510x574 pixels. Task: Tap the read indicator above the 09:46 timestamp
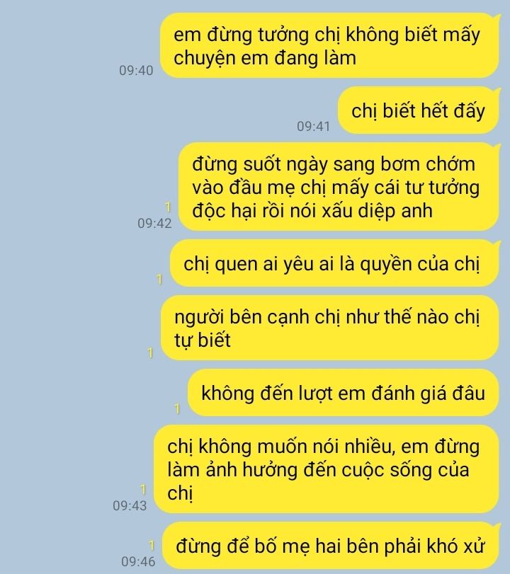click(x=152, y=545)
